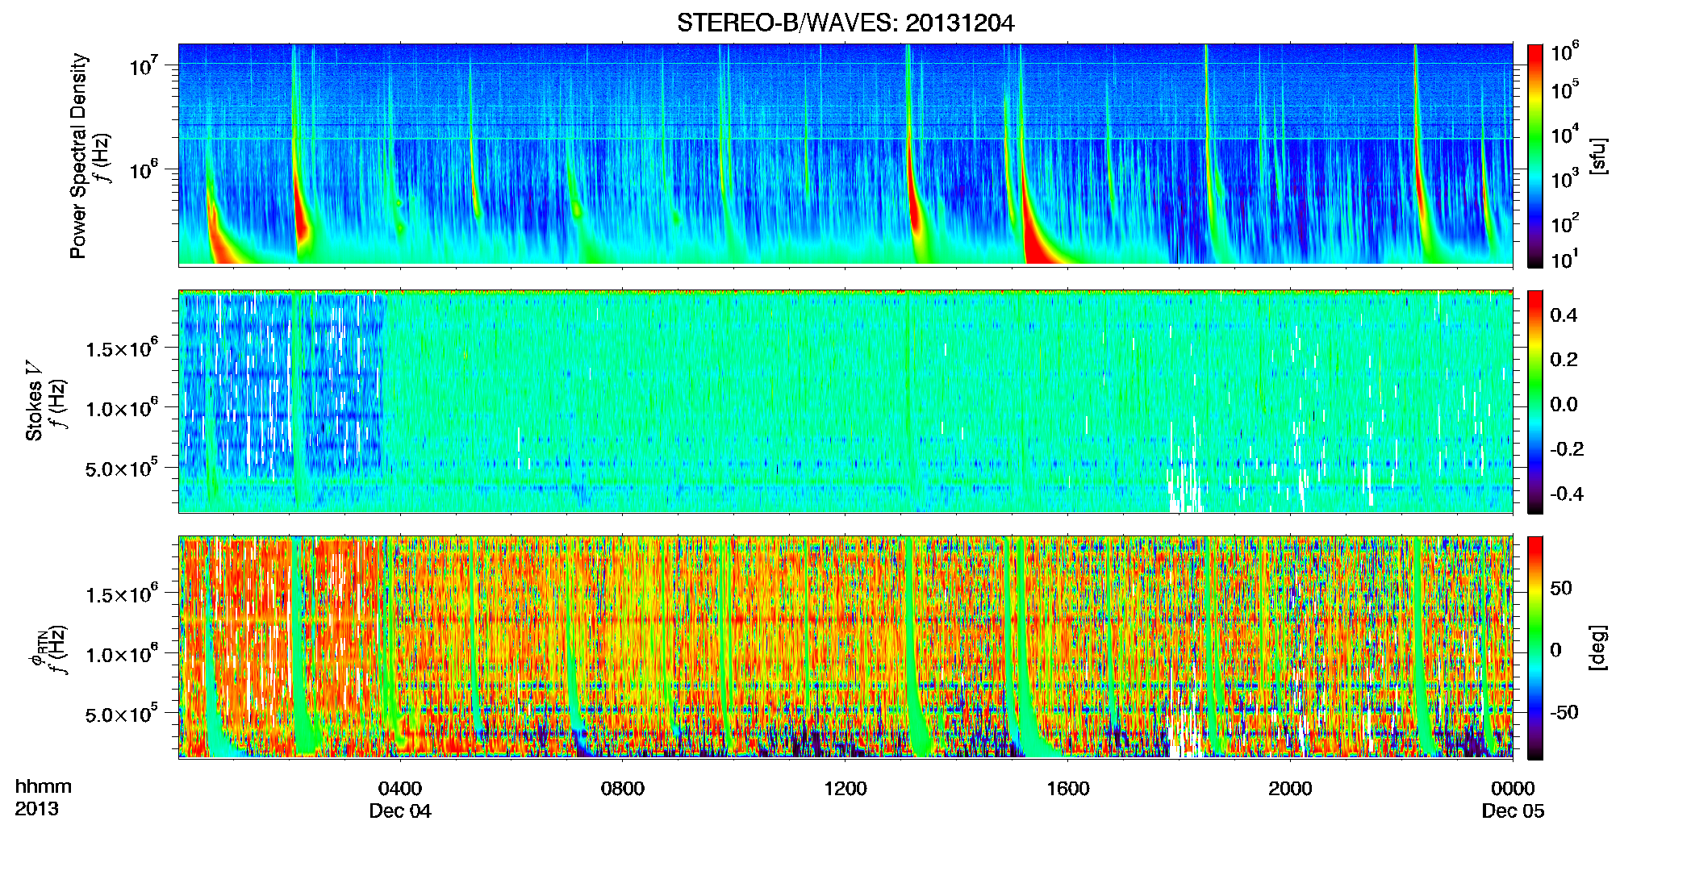Click the 0000 time tick label

pyautogui.click(x=1513, y=788)
